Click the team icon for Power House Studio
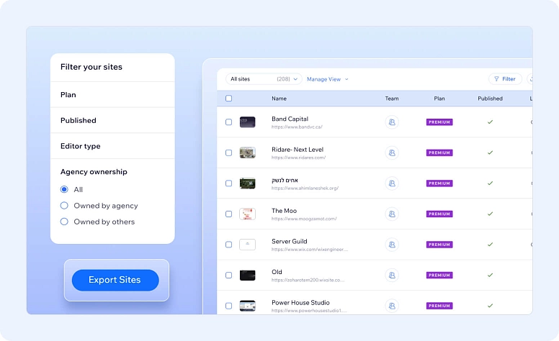 click(392, 306)
